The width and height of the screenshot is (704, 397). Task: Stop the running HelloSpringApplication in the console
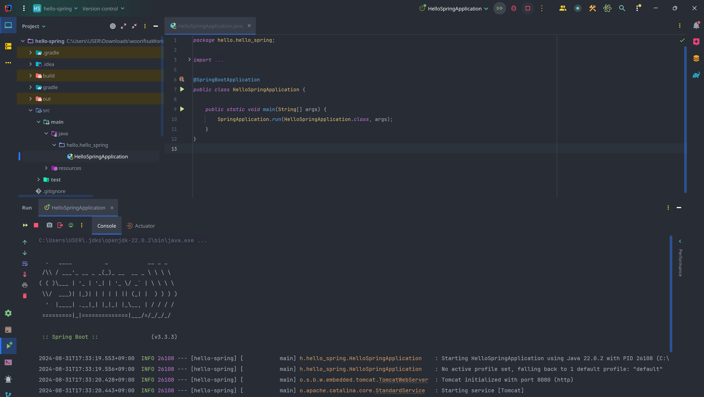[x=36, y=225]
